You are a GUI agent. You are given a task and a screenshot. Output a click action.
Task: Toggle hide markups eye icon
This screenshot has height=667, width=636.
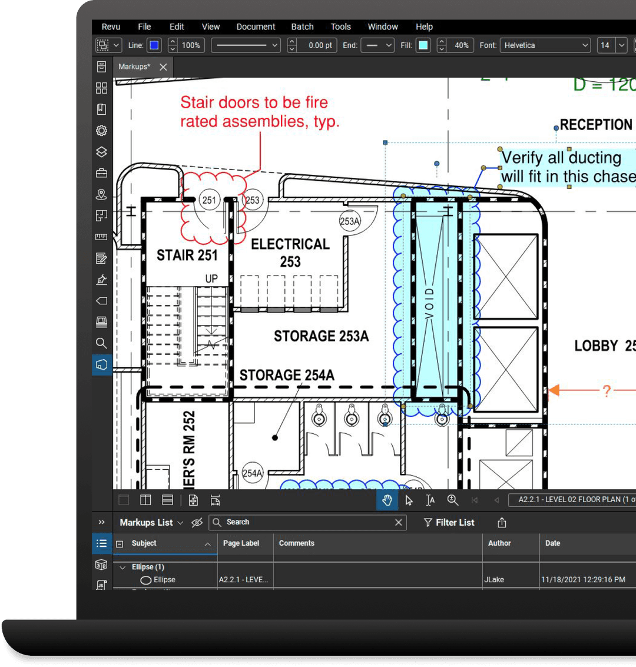pos(197,523)
